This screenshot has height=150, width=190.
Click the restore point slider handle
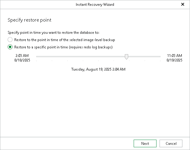[126, 57]
